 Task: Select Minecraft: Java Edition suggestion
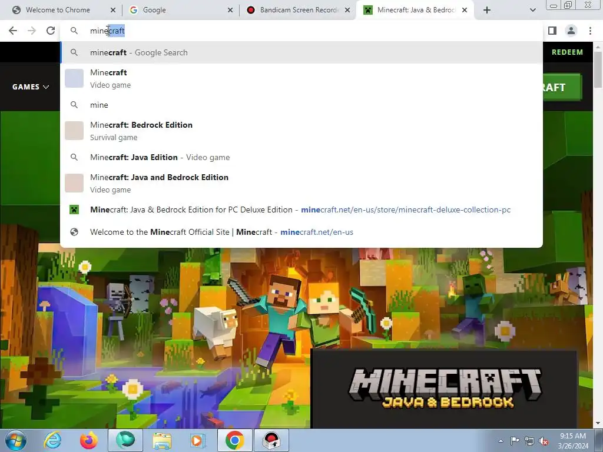[x=301, y=157]
